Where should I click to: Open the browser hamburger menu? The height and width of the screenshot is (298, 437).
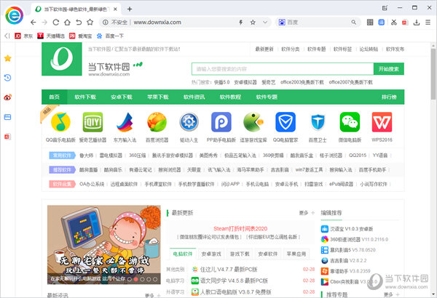428,23
